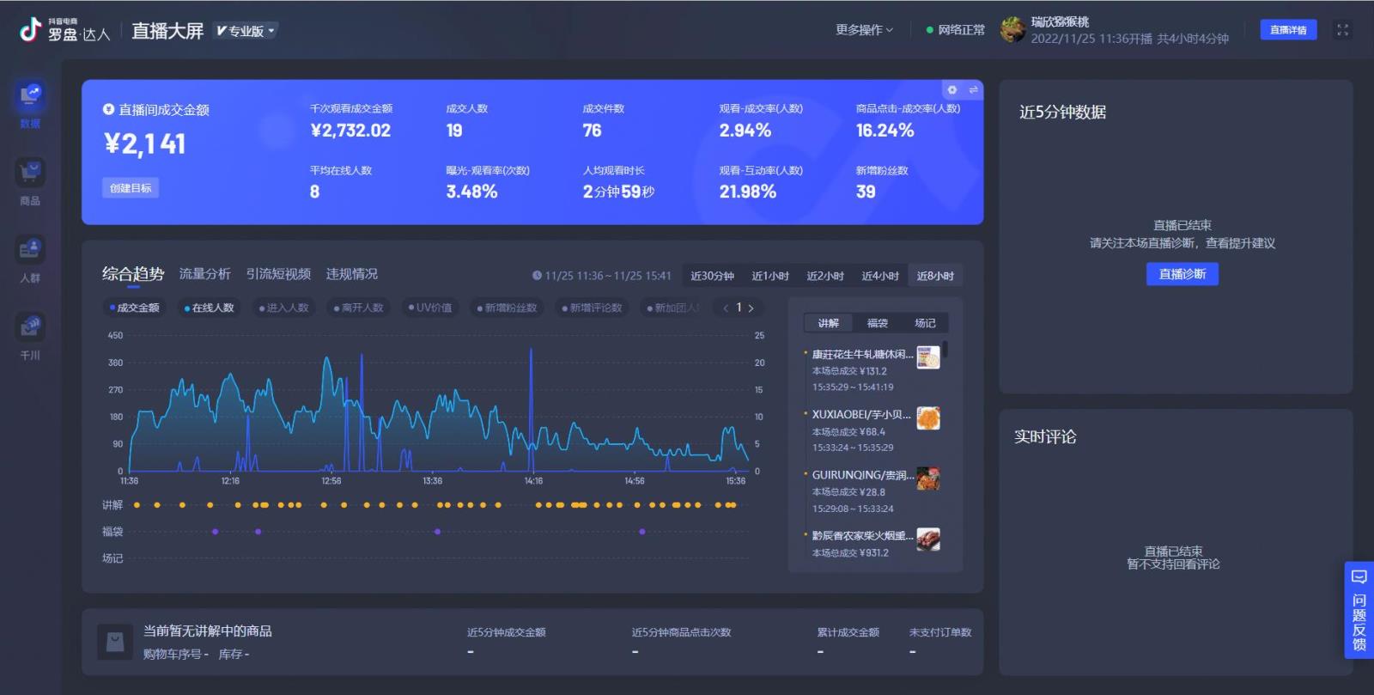The width and height of the screenshot is (1374, 695).
Task: Select the 福袋 tab in side list
Action: click(x=877, y=323)
